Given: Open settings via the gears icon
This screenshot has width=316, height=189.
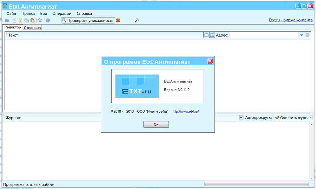Looking at the screenshot, I should coord(40,21).
